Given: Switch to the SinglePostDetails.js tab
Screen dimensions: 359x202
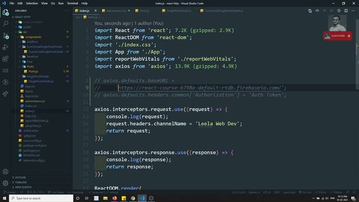Looking at the screenshot, I should point(178,11).
